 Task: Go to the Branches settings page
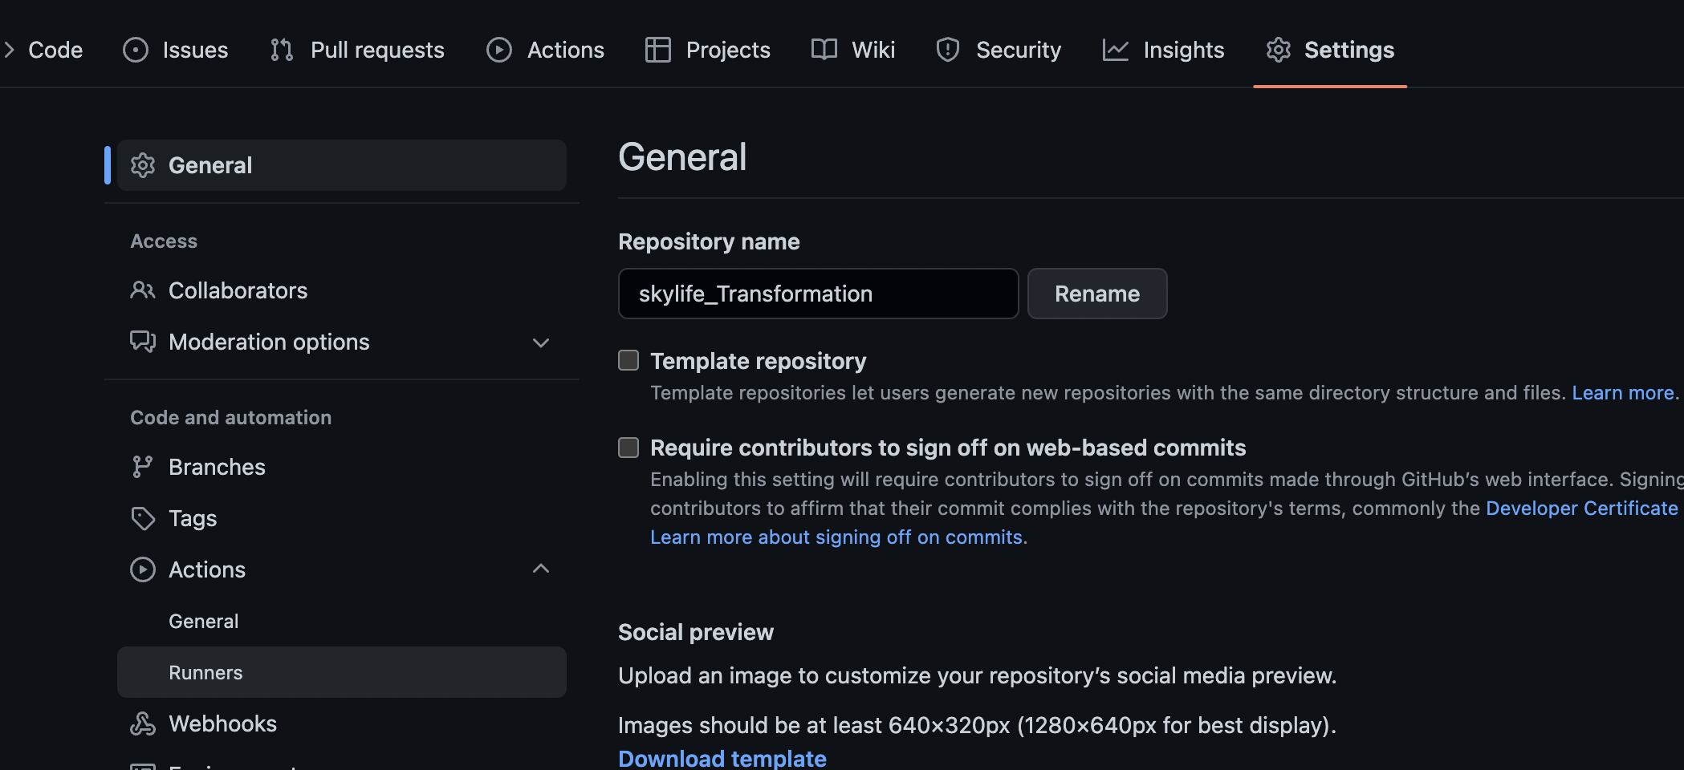[217, 467]
